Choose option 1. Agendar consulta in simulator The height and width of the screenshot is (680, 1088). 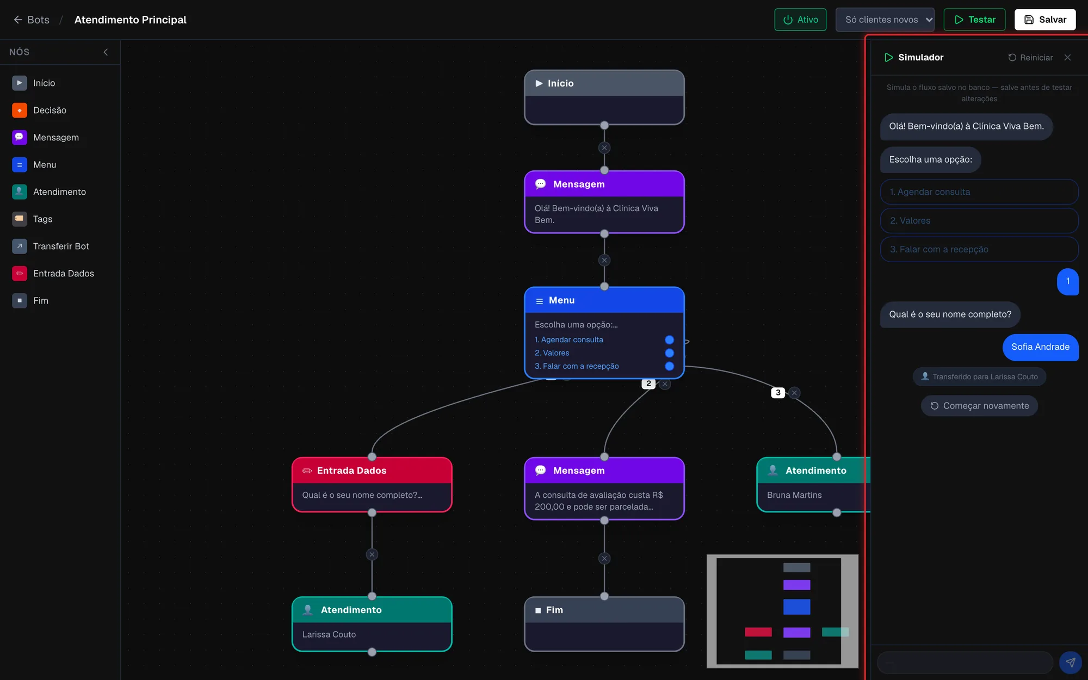(979, 192)
